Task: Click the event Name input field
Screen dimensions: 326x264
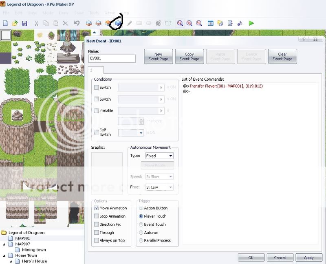Action: point(112,59)
